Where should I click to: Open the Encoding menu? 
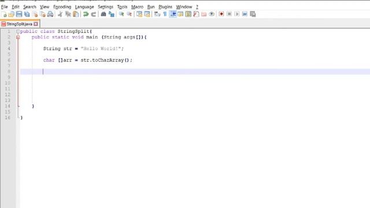click(62, 7)
